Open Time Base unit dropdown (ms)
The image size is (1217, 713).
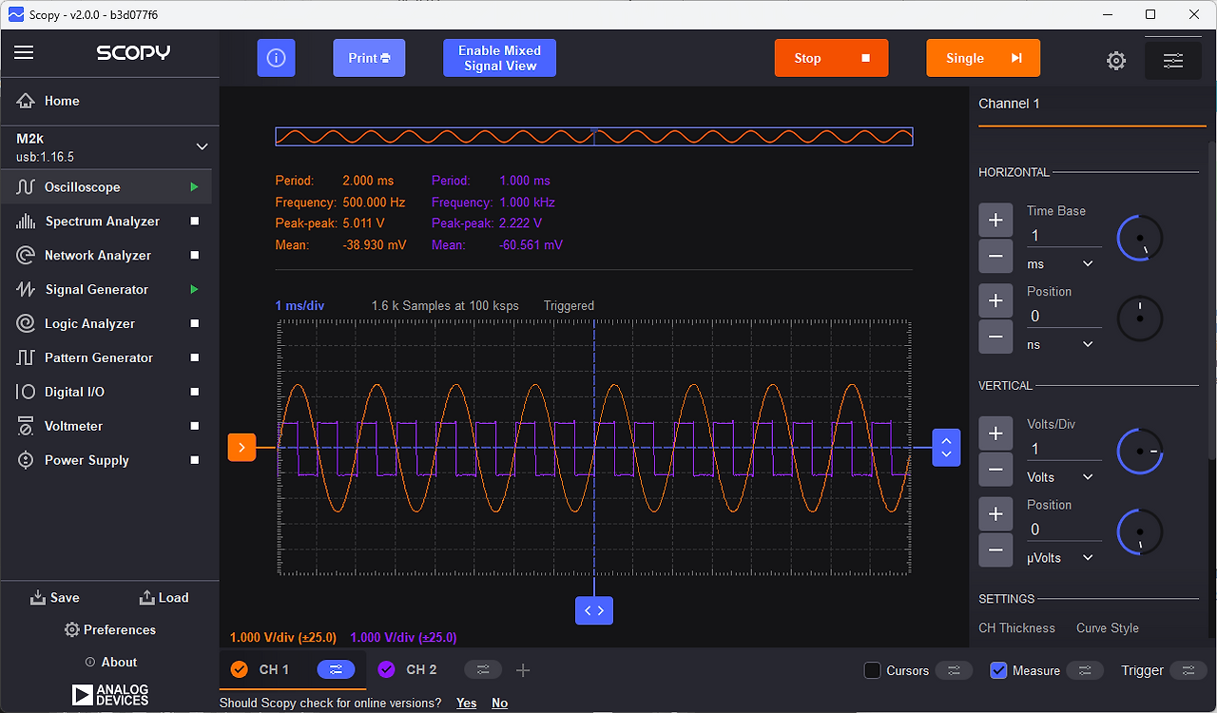click(x=1061, y=263)
